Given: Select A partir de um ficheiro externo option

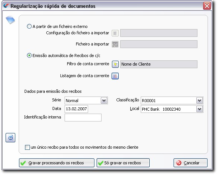Looking at the screenshot, I should coord(29,26).
